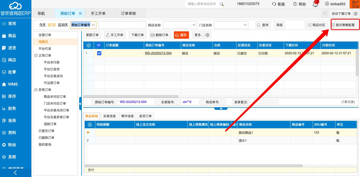
Task: Click the 高级 advanced search button
Action: coord(280,25)
